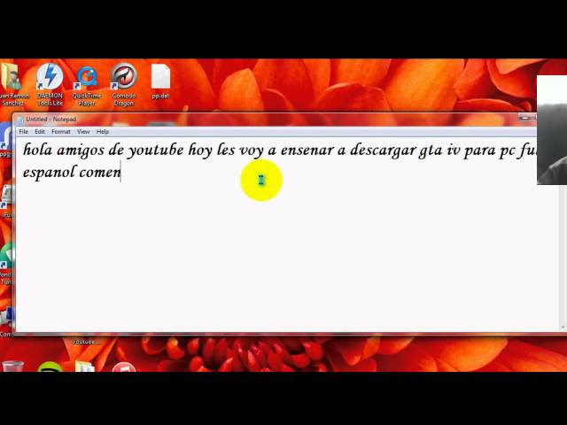Select the pp.dat file on desktop

click(x=160, y=81)
